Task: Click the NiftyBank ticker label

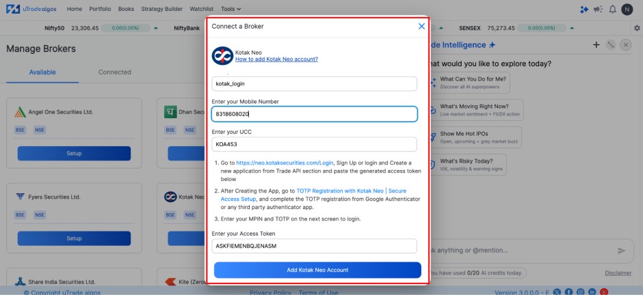Action: 187,28
